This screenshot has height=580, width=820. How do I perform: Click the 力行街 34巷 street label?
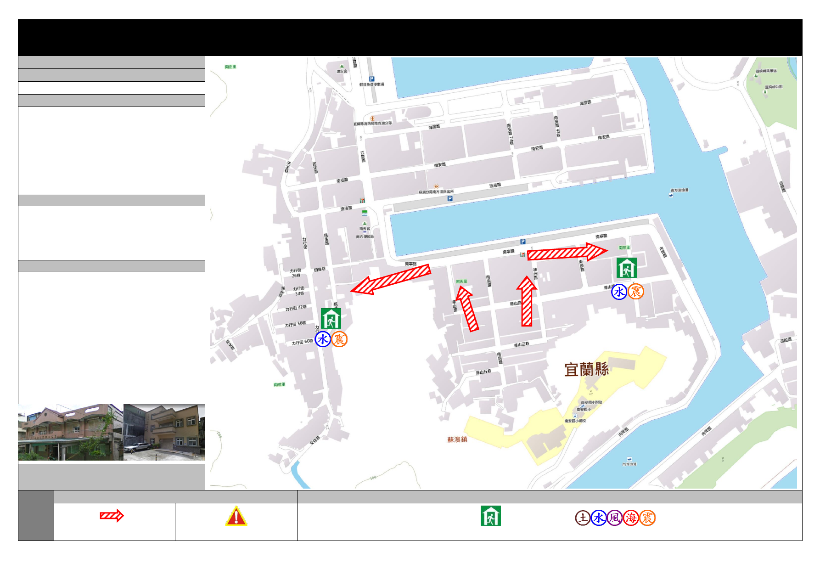pos(299,291)
